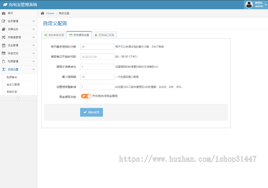Viewport: 268px width, 188px height.
Task: Click the user icon on 短信接口设置 tab
Action: click(96, 35)
